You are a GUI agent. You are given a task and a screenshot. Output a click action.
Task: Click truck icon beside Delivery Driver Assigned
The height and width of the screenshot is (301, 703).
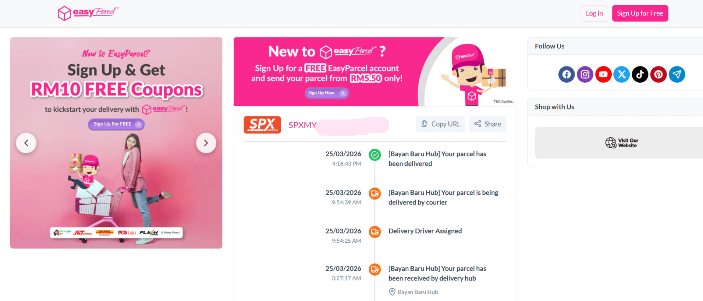coord(375,232)
